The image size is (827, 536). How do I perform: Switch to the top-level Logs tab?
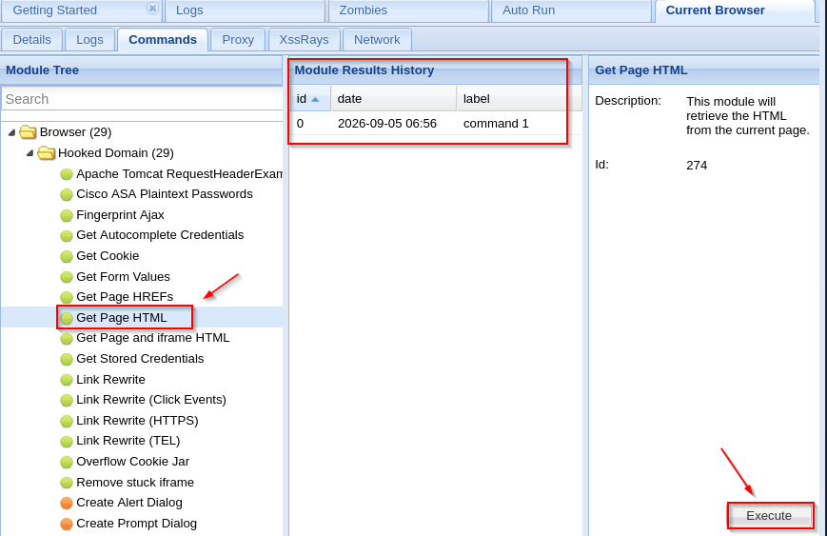(x=246, y=10)
